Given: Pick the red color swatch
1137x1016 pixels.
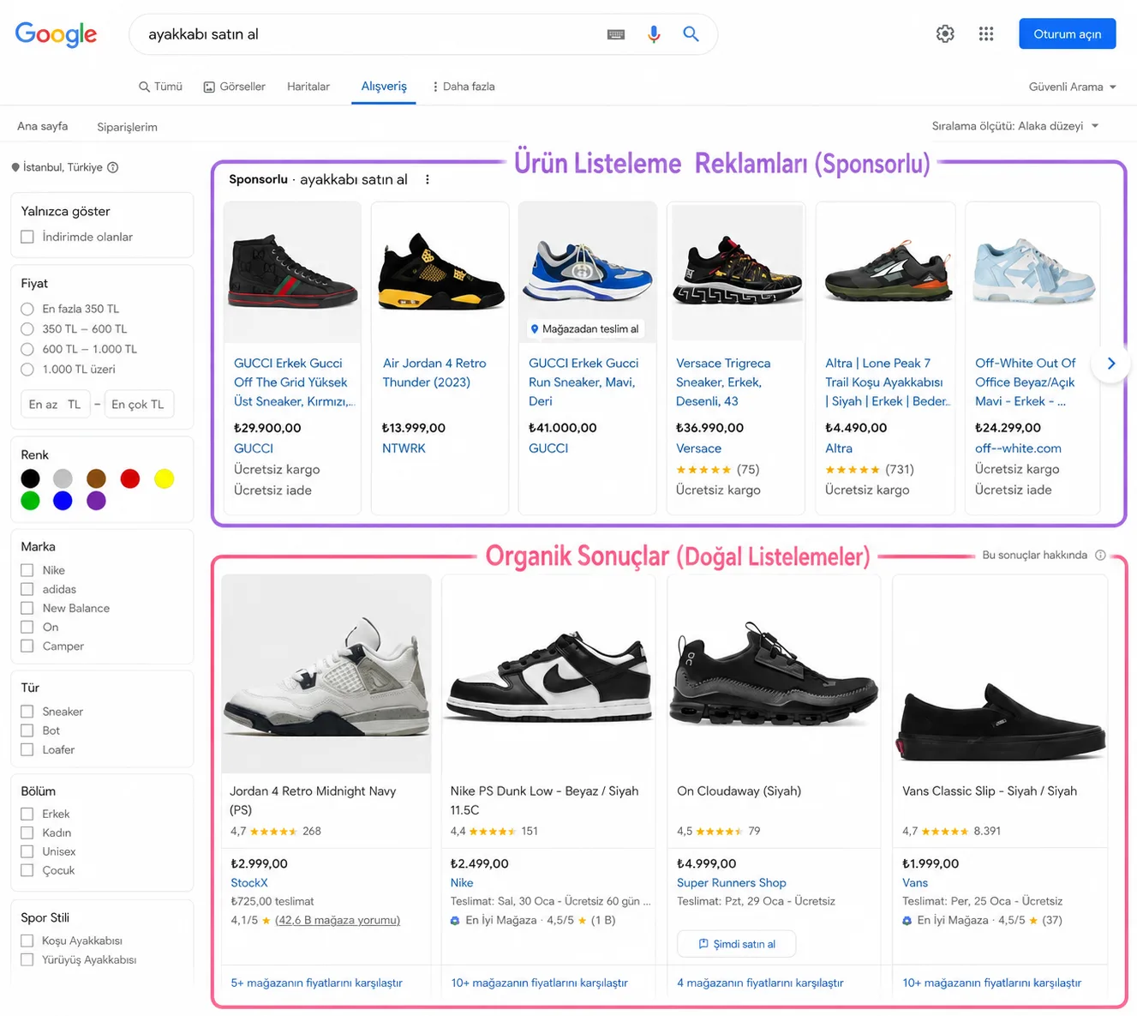Looking at the screenshot, I should 130,478.
